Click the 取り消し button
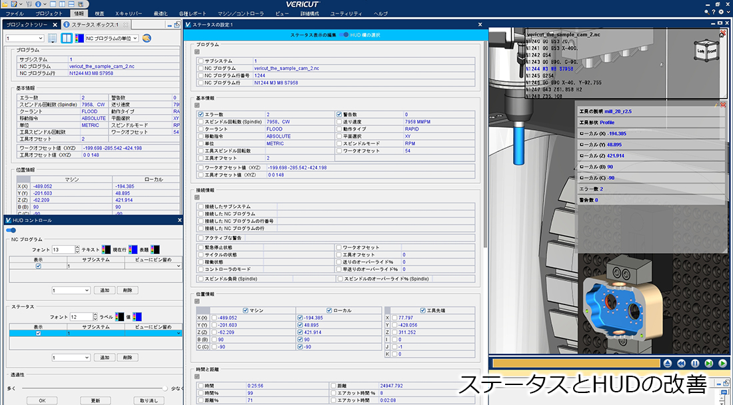Screen dimensions: 733x405 (x=149, y=400)
